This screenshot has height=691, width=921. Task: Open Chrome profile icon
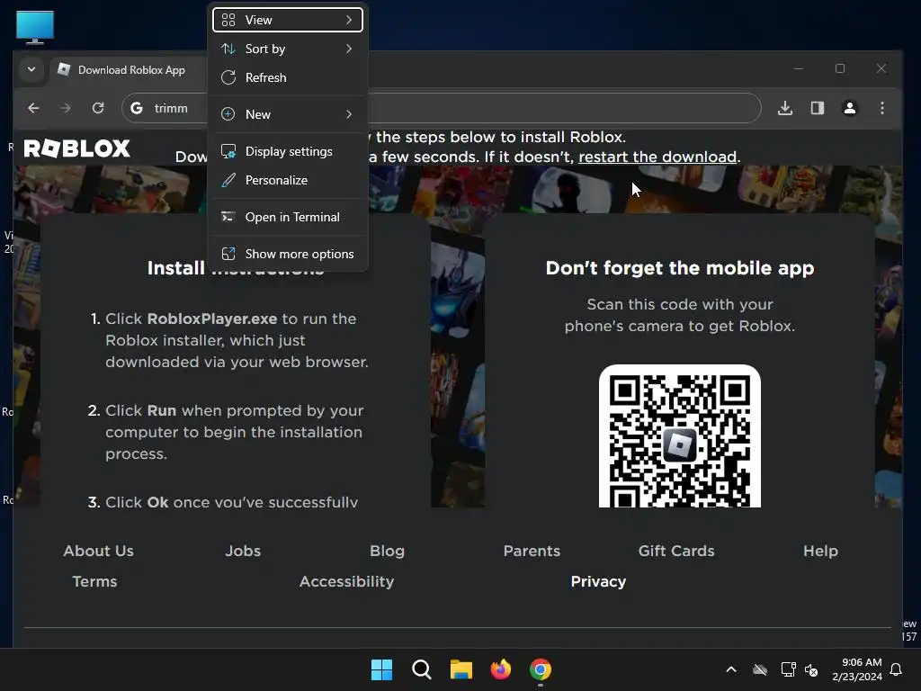(x=850, y=108)
